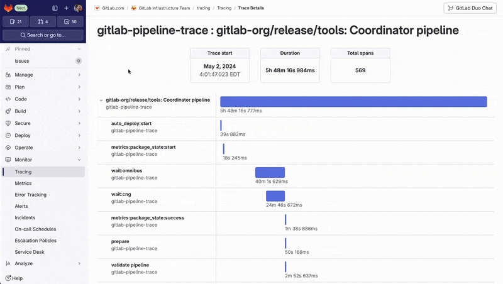Expand the Operate menu
Viewport: 503px width, 284px height.
pos(43,148)
